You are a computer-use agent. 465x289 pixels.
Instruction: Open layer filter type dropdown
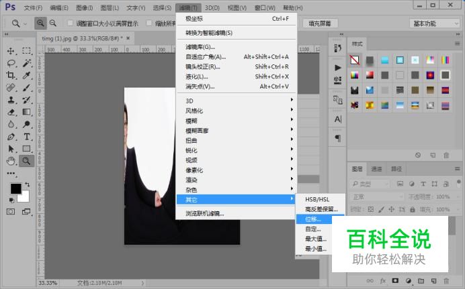click(370, 184)
